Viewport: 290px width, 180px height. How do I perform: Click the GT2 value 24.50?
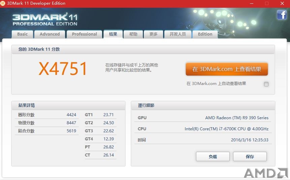pyautogui.click(x=108, y=123)
